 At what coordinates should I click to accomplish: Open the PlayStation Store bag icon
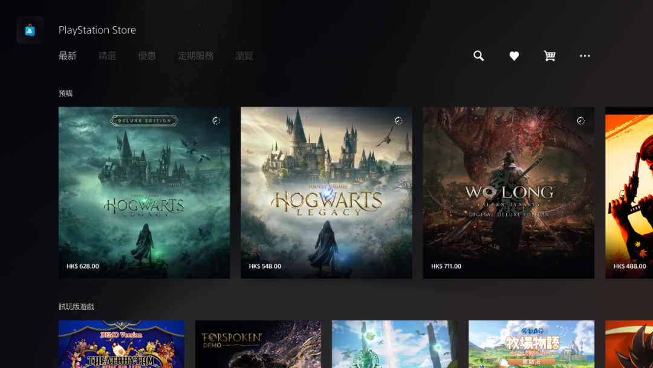(30, 30)
